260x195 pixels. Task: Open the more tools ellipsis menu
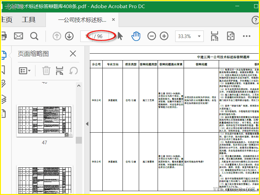[247, 36]
